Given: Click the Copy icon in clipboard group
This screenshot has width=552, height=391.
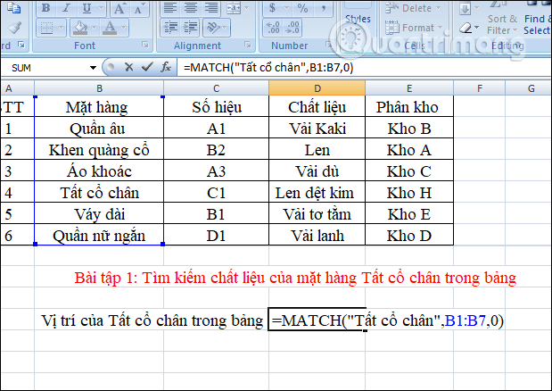Looking at the screenshot, I should click(x=14, y=7).
